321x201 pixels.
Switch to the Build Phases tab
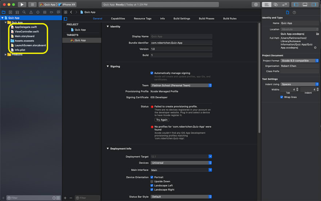[206, 18]
